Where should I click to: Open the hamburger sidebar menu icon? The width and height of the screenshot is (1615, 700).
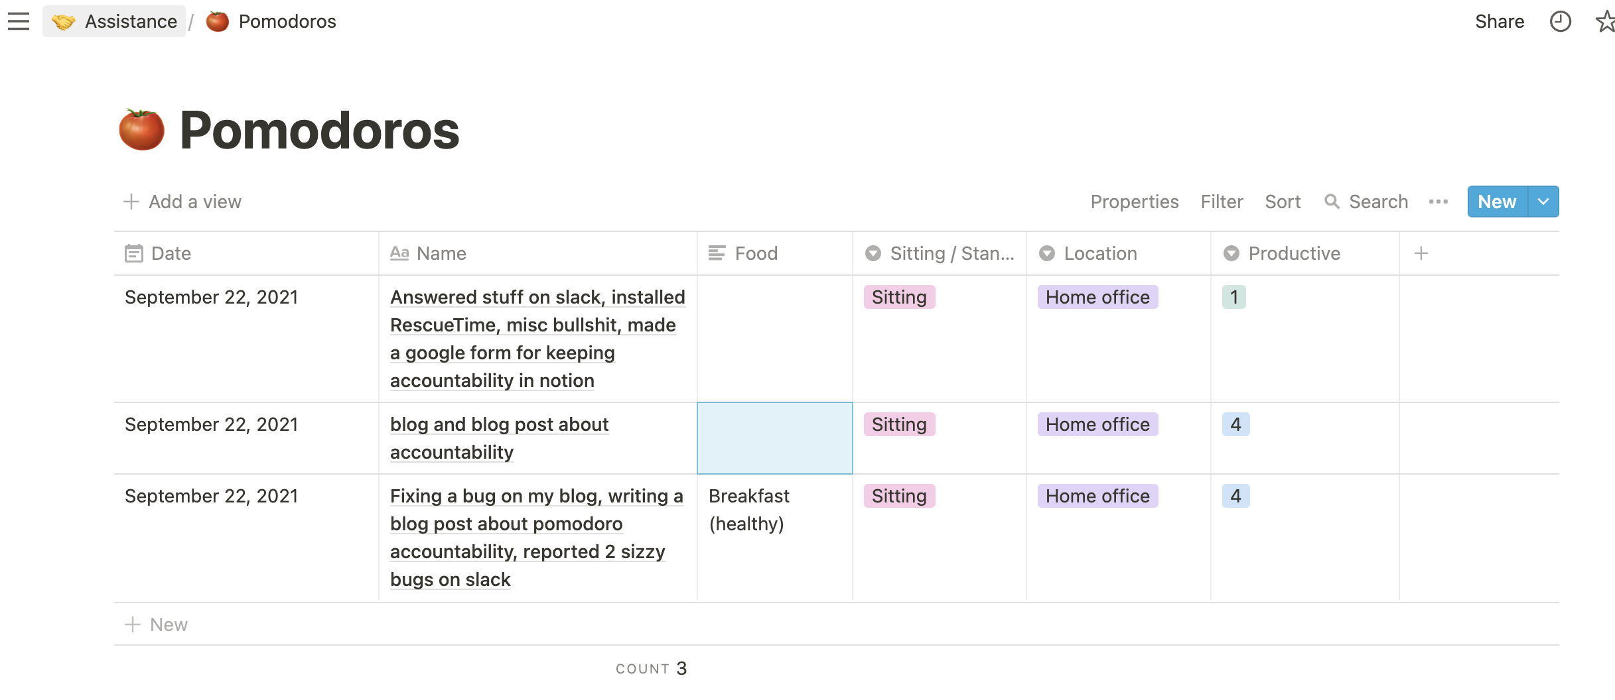19,21
